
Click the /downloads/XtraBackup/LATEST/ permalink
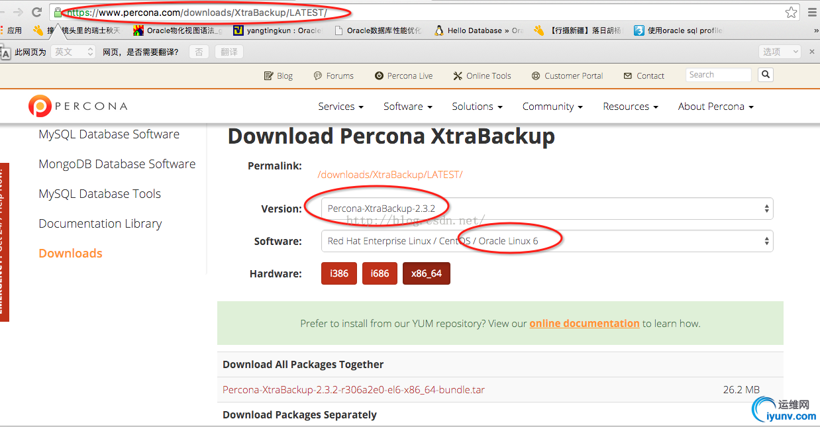coord(390,175)
